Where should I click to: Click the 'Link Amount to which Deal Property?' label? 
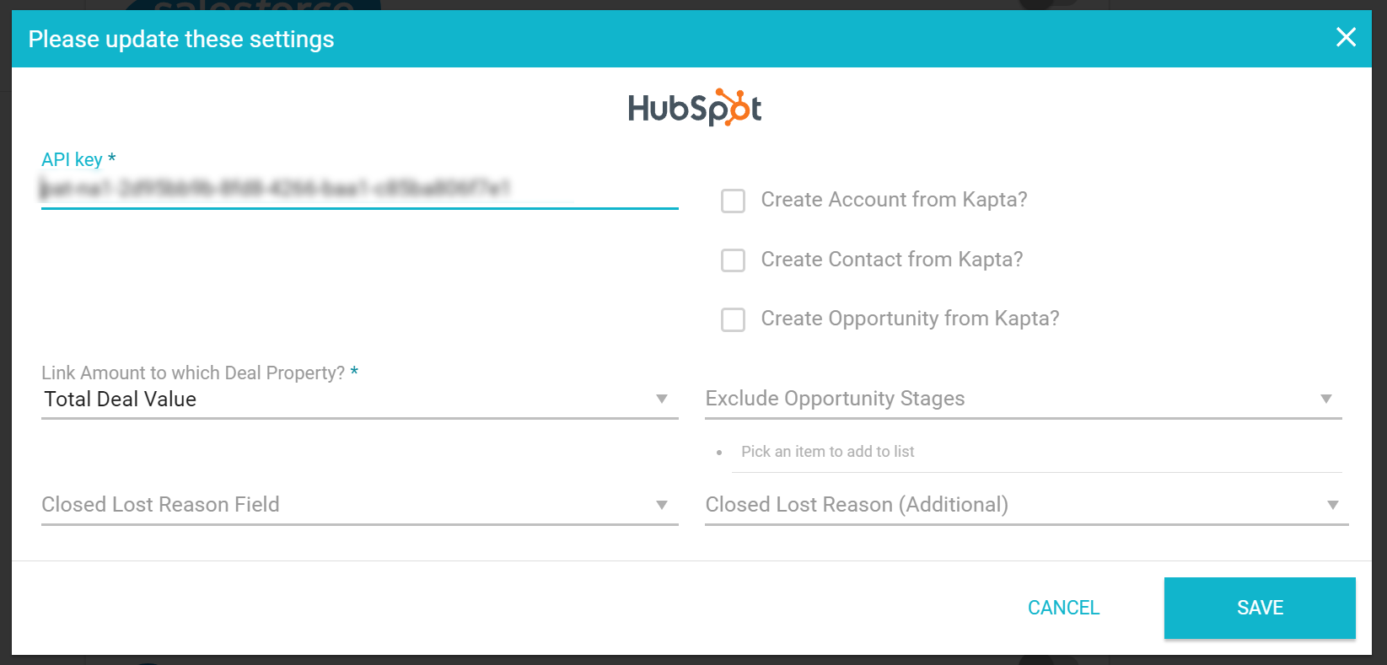pyautogui.click(x=193, y=373)
